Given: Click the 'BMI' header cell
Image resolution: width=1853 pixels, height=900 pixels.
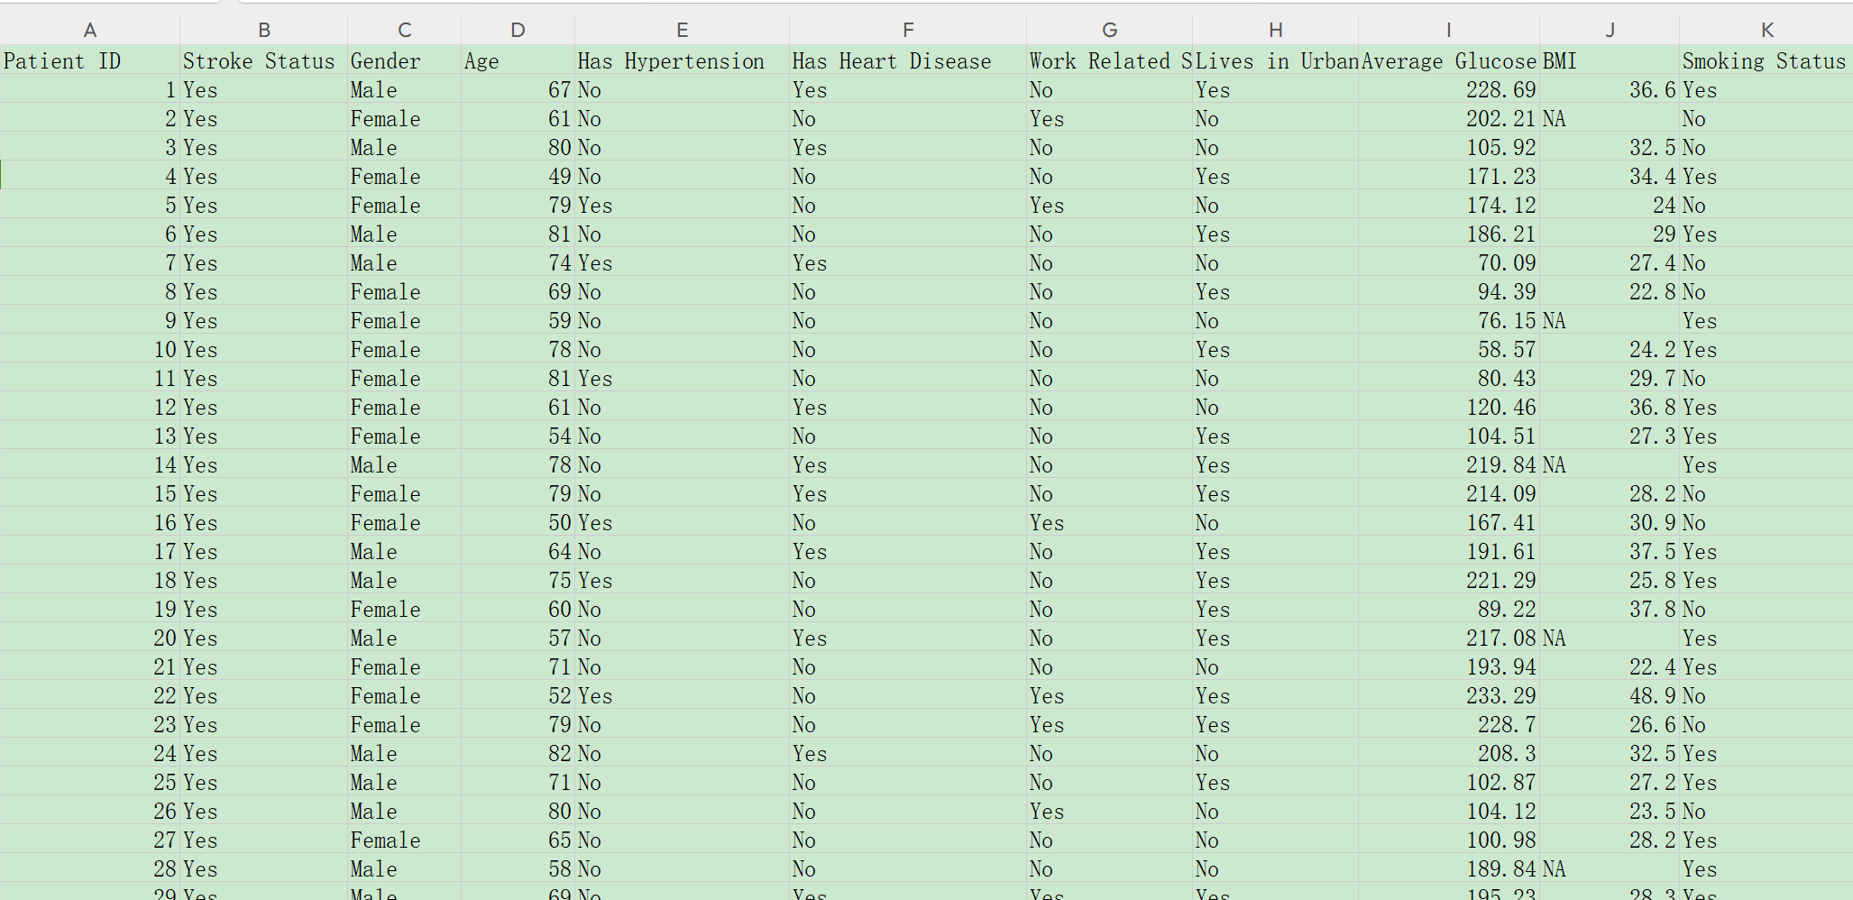Looking at the screenshot, I should tap(1610, 60).
